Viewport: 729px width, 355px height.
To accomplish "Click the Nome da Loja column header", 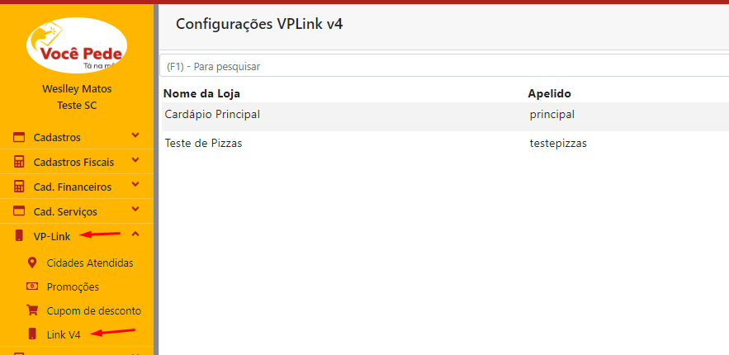I will (201, 93).
